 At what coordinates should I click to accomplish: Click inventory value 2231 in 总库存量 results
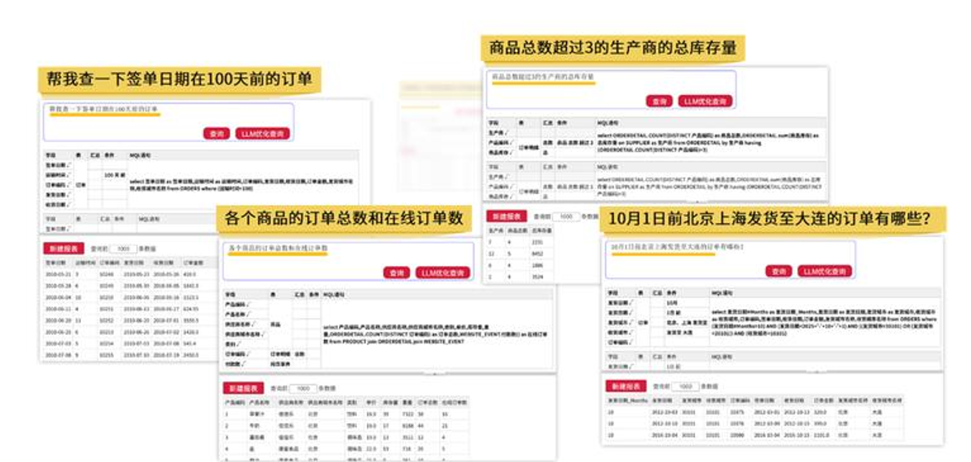click(x=537, y=242)
